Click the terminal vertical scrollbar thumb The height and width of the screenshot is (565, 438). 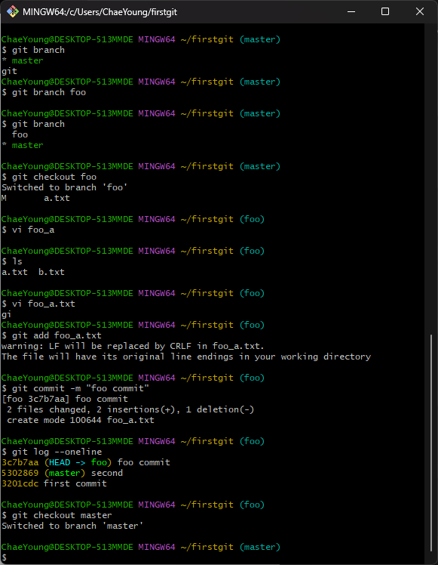click(x=430, y=443)
